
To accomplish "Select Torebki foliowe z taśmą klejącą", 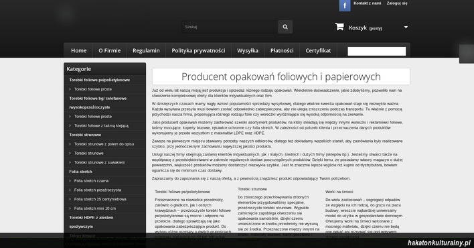I will click(101, 125).
